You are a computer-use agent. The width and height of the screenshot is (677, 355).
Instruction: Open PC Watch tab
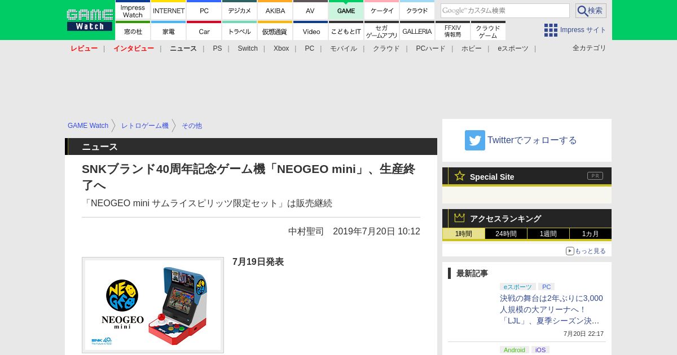204,10
